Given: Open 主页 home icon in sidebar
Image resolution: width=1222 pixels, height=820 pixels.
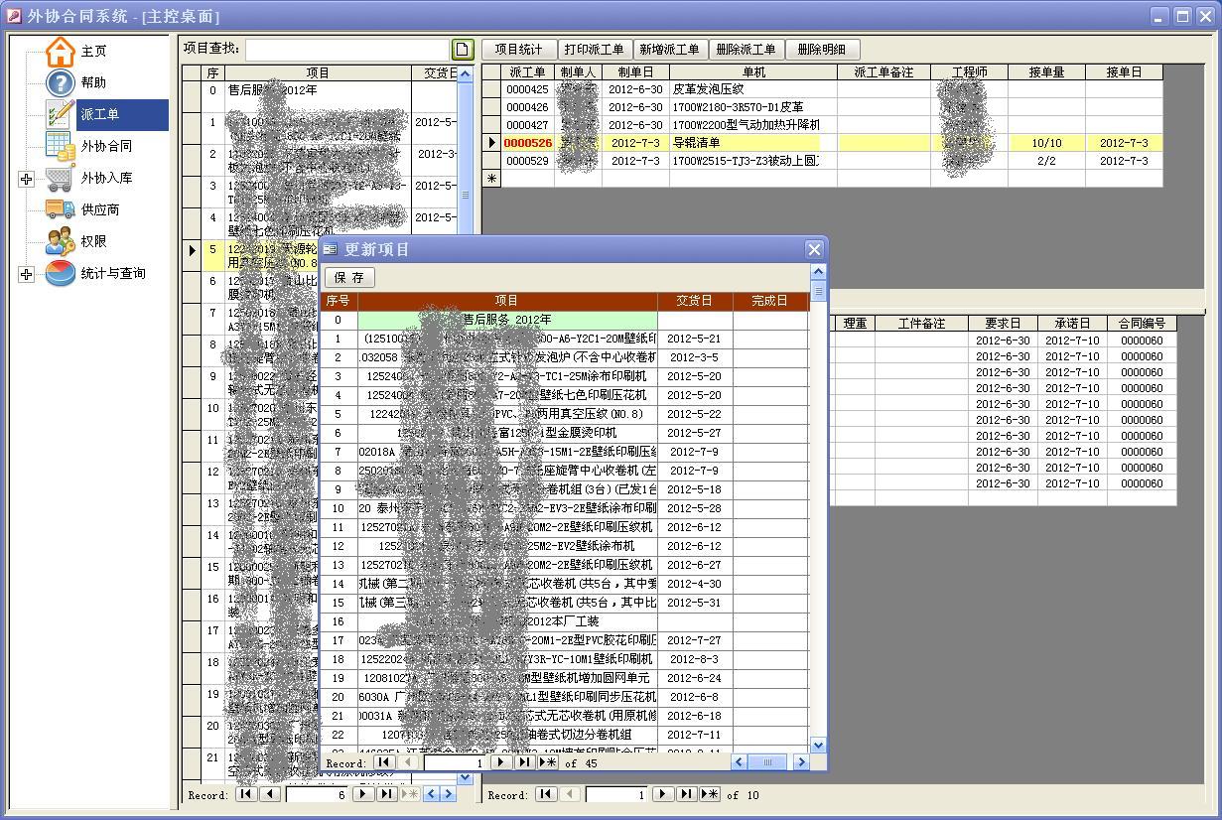Looking at the screenshot, I should pyautogui.click(x=61, y=52).
